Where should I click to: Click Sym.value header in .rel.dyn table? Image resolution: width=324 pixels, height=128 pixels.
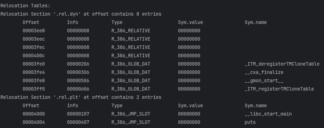190,22
